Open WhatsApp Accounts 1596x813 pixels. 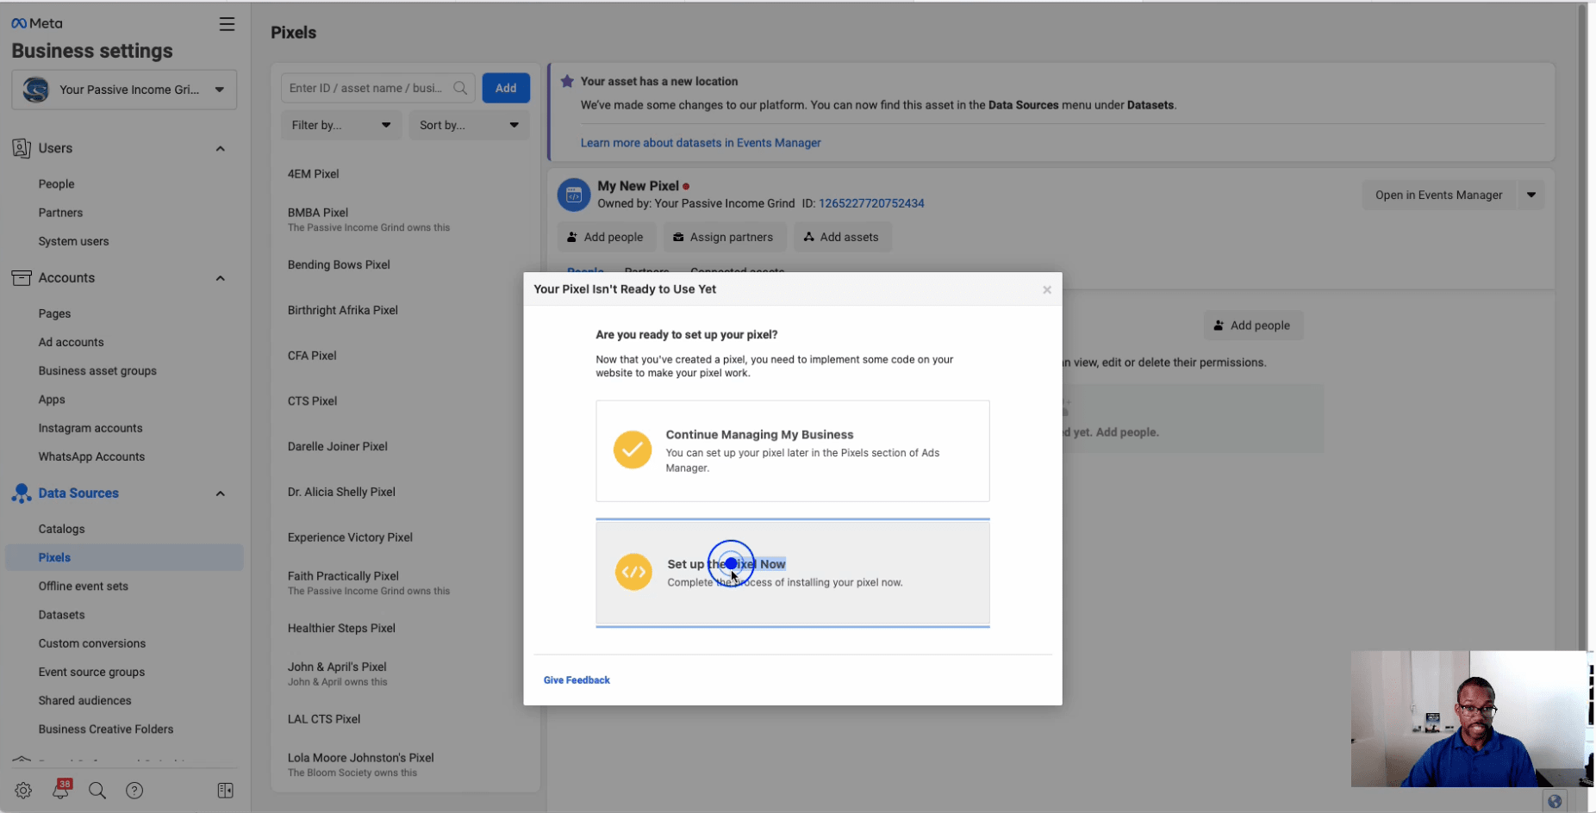[x=91, y=456]
